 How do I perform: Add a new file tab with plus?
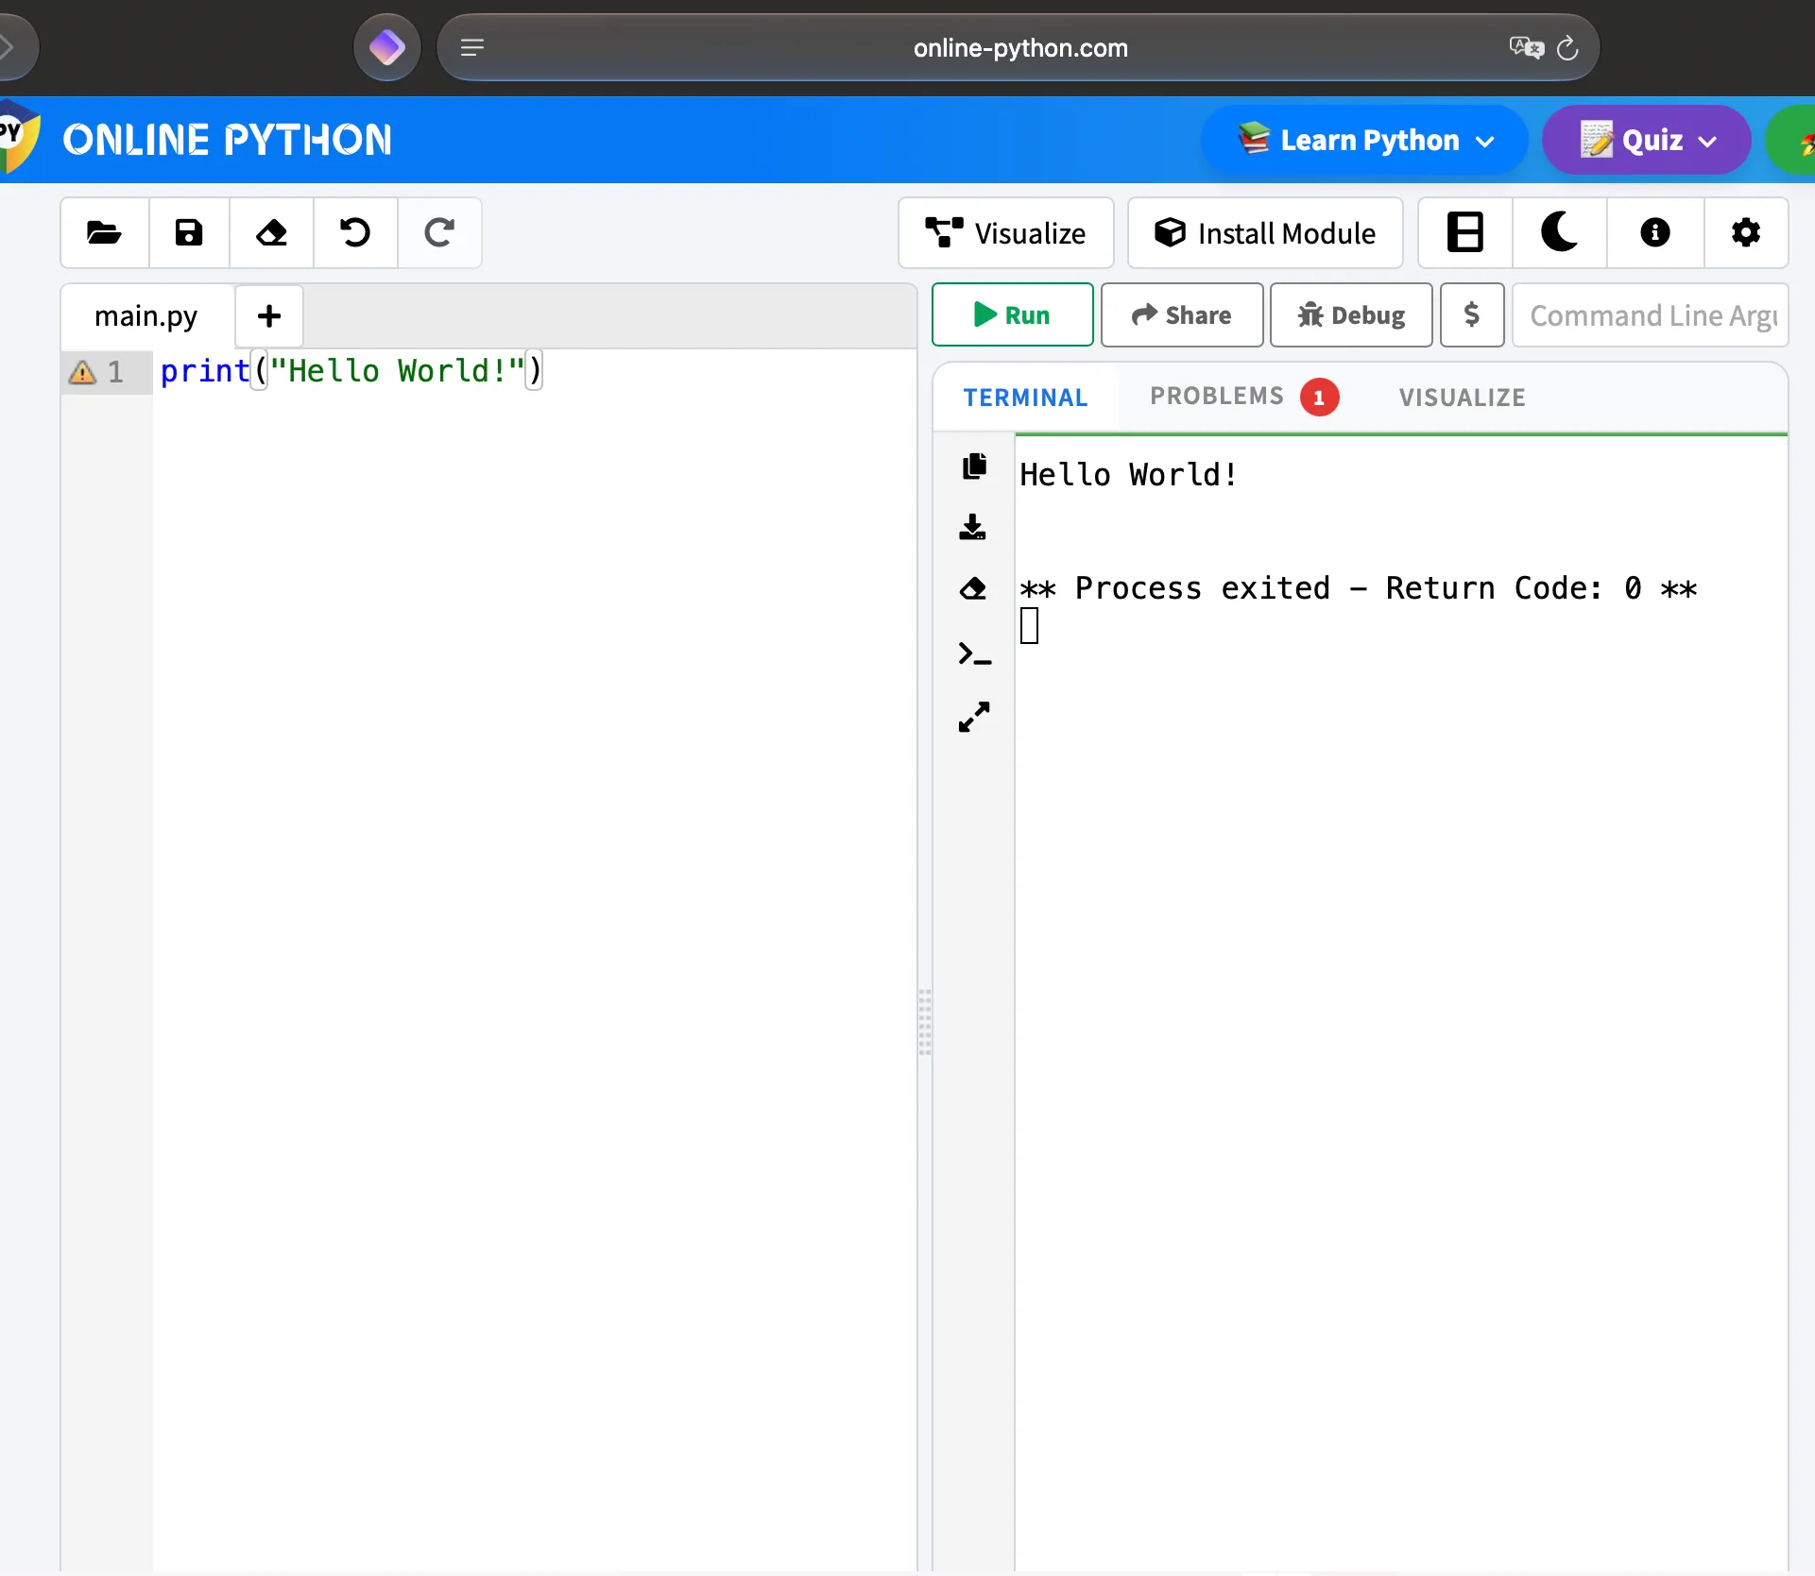pyautogui.click(x=269, y=316)
